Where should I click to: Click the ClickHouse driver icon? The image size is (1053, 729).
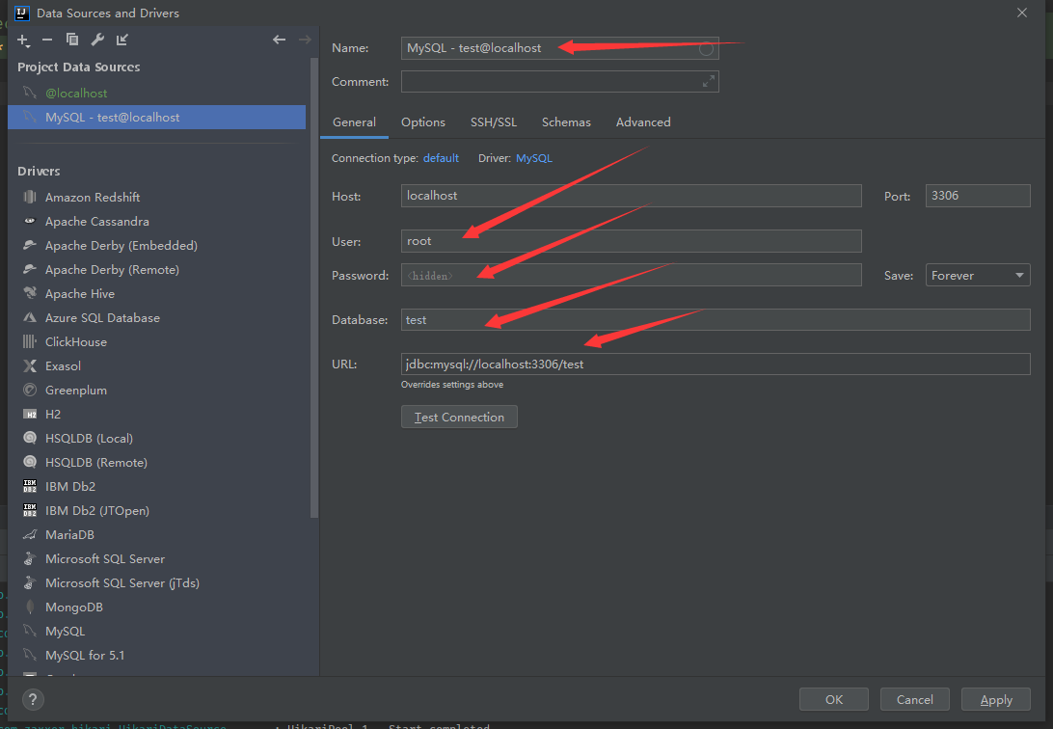pyautogui.click(x=30, y=341)
